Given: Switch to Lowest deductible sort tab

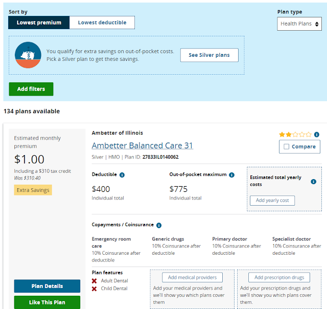Looking at the screenshot, I should [102, 23].
